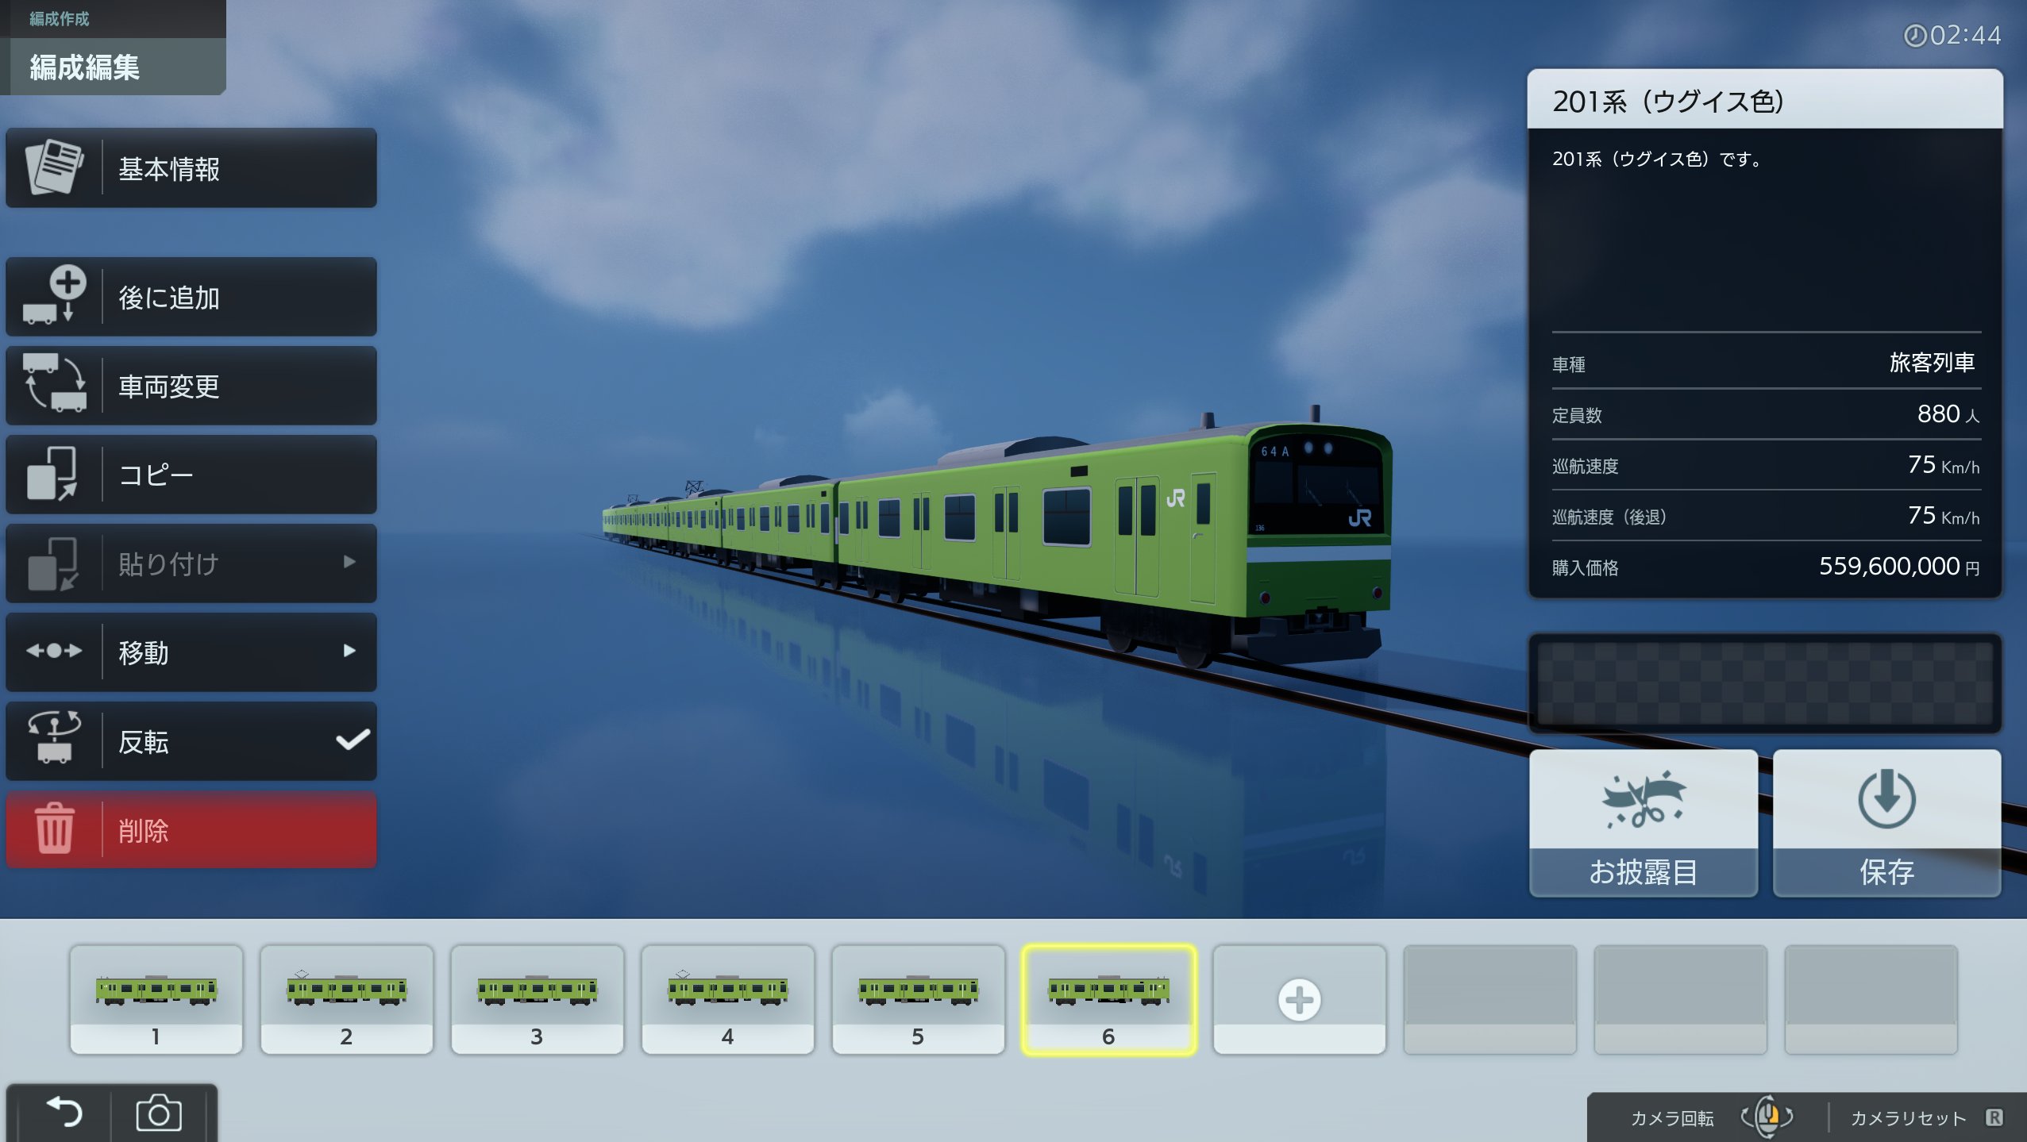Image resolution: width=2027 pixels, height=1142 pixels.
Task: Expand the 貼り付け submenu arrow
Action: [x=349, y=562]
